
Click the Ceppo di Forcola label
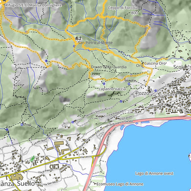123,8
